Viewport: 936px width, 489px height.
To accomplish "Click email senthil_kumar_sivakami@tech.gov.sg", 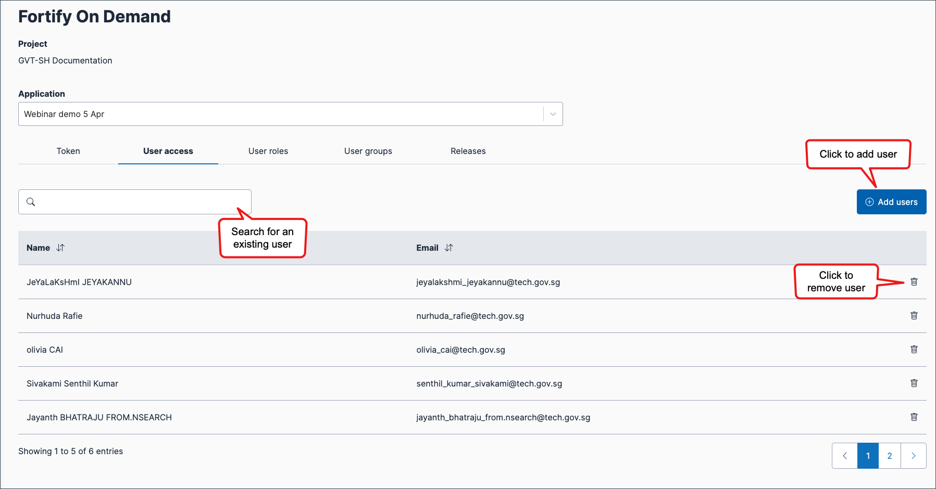I will (489, 383).
